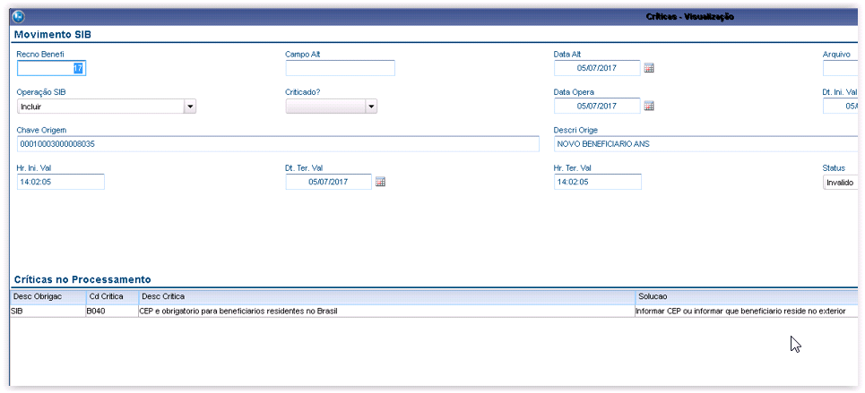Select the 'Informar CEP ou informar' solution cell
Viewport: 865px width, 393px height.
click(x=747, y=312)
